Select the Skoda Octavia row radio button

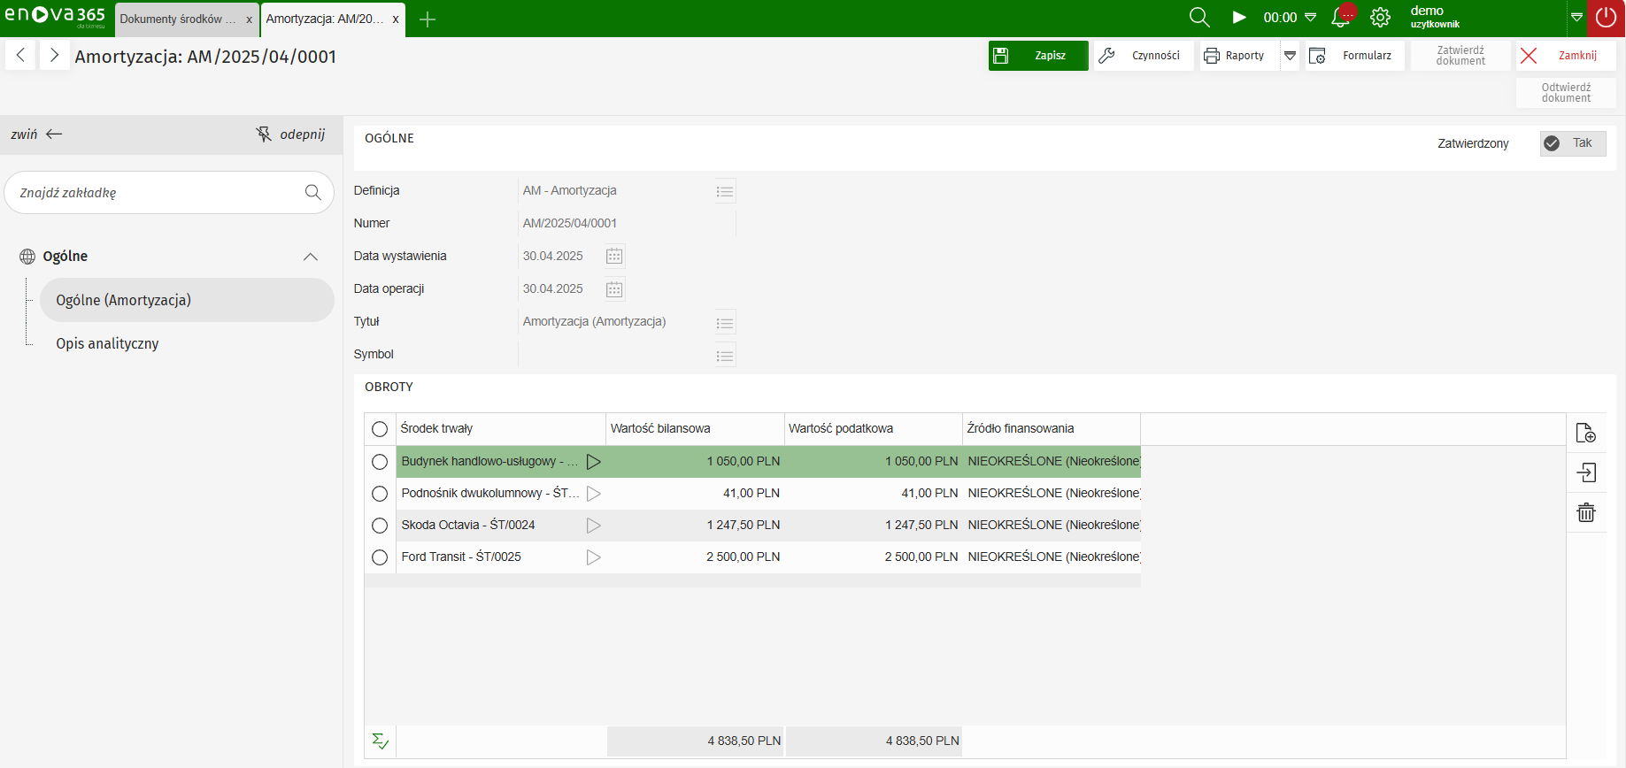pyautogui.click(x=380, y=526)
